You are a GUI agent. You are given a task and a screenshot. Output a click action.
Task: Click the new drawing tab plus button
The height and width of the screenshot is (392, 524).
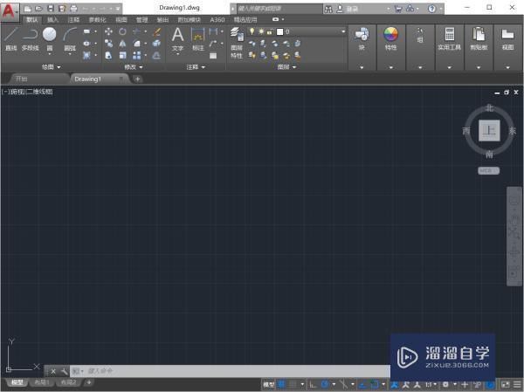137,79
